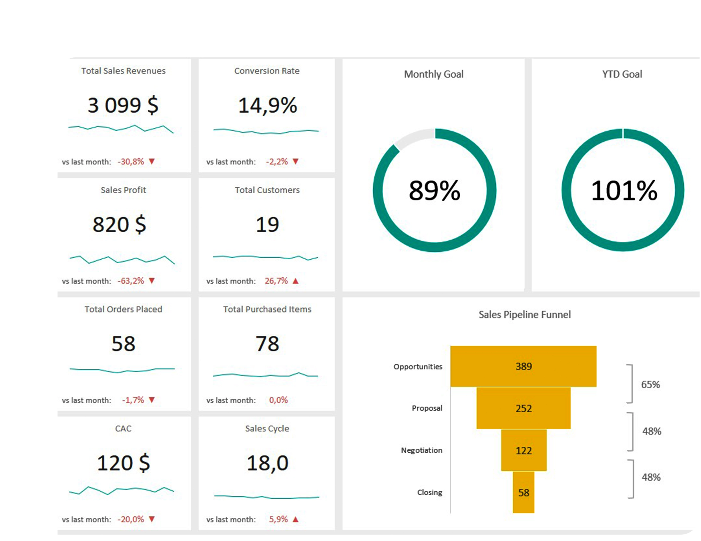The height and width of the screenshot is (541, 701).
Task: Click the down arrow next to Sales Profit -63,2%
Action: point(152,281)
